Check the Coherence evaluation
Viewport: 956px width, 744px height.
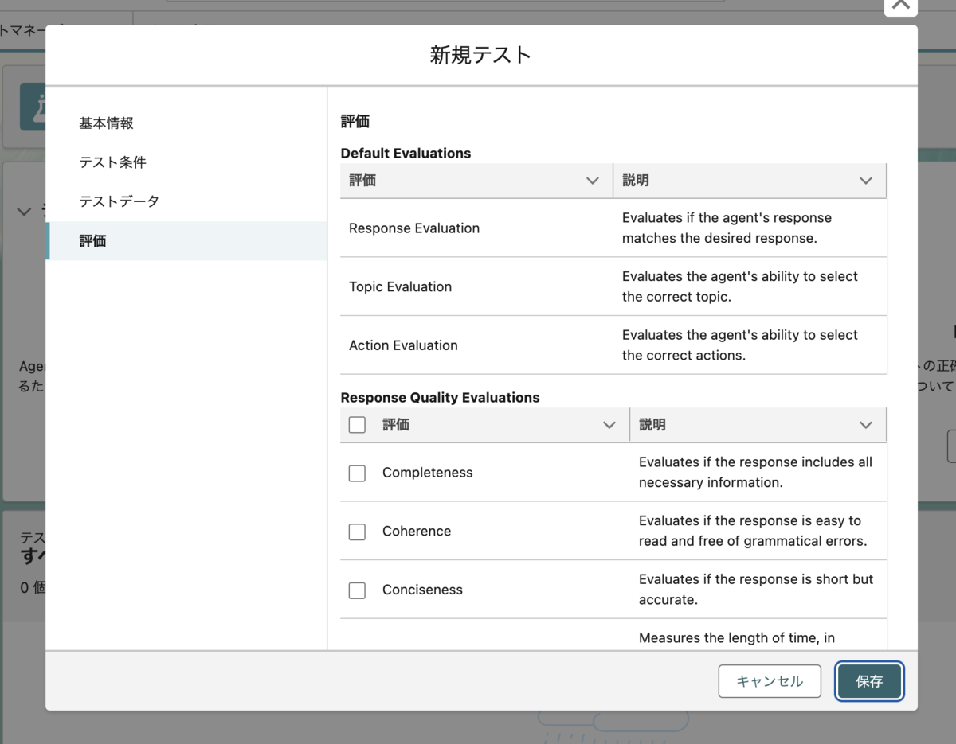pyautogui.click(x=357, y=532)
